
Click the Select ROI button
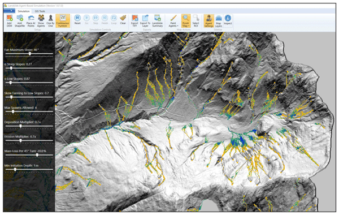tap(195, 21)
